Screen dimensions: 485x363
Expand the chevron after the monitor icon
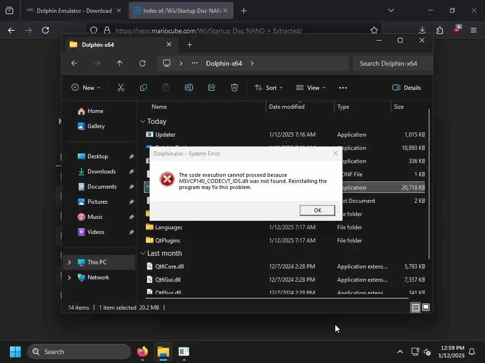point(181,63)
